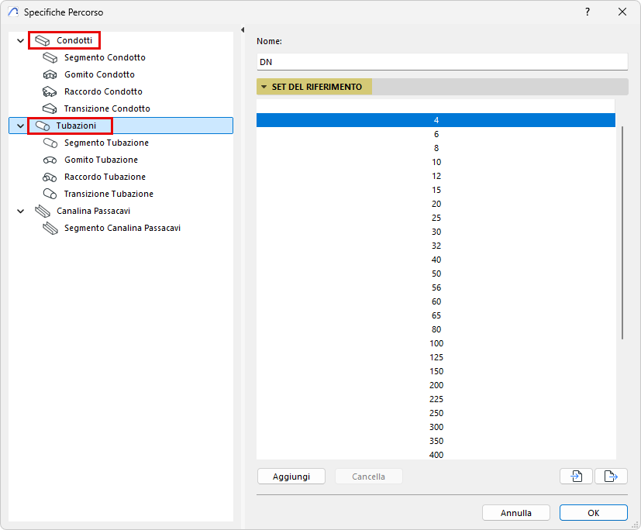This screenshot has width=641, height=530.
Task: Click the Segmento Tubazione icon
Action: 50,143
